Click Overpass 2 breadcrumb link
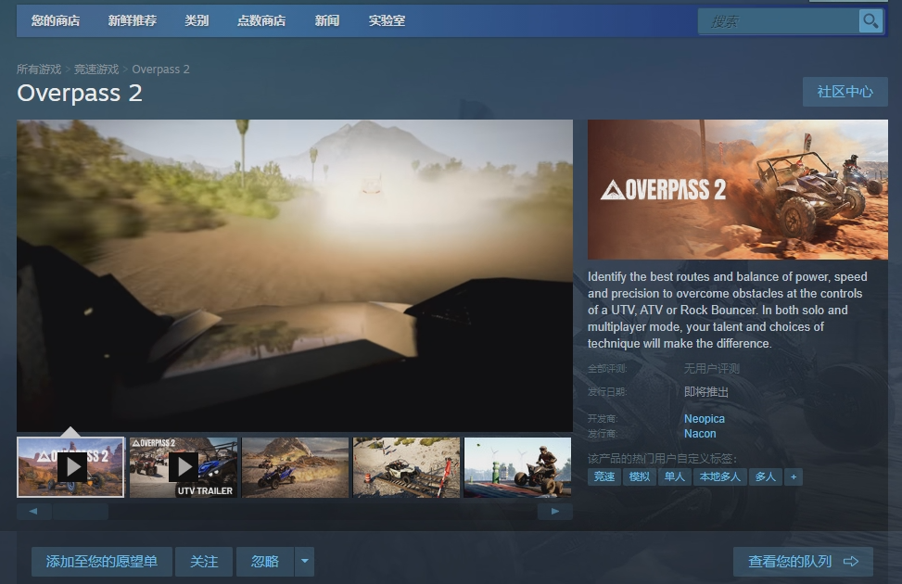 (x=160, y=70)
